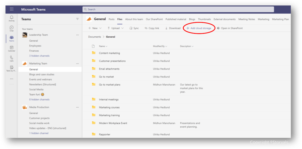This screenshot has height=149, width=302.
Task: Click the Search input field
Action: [x=178, y=9]
